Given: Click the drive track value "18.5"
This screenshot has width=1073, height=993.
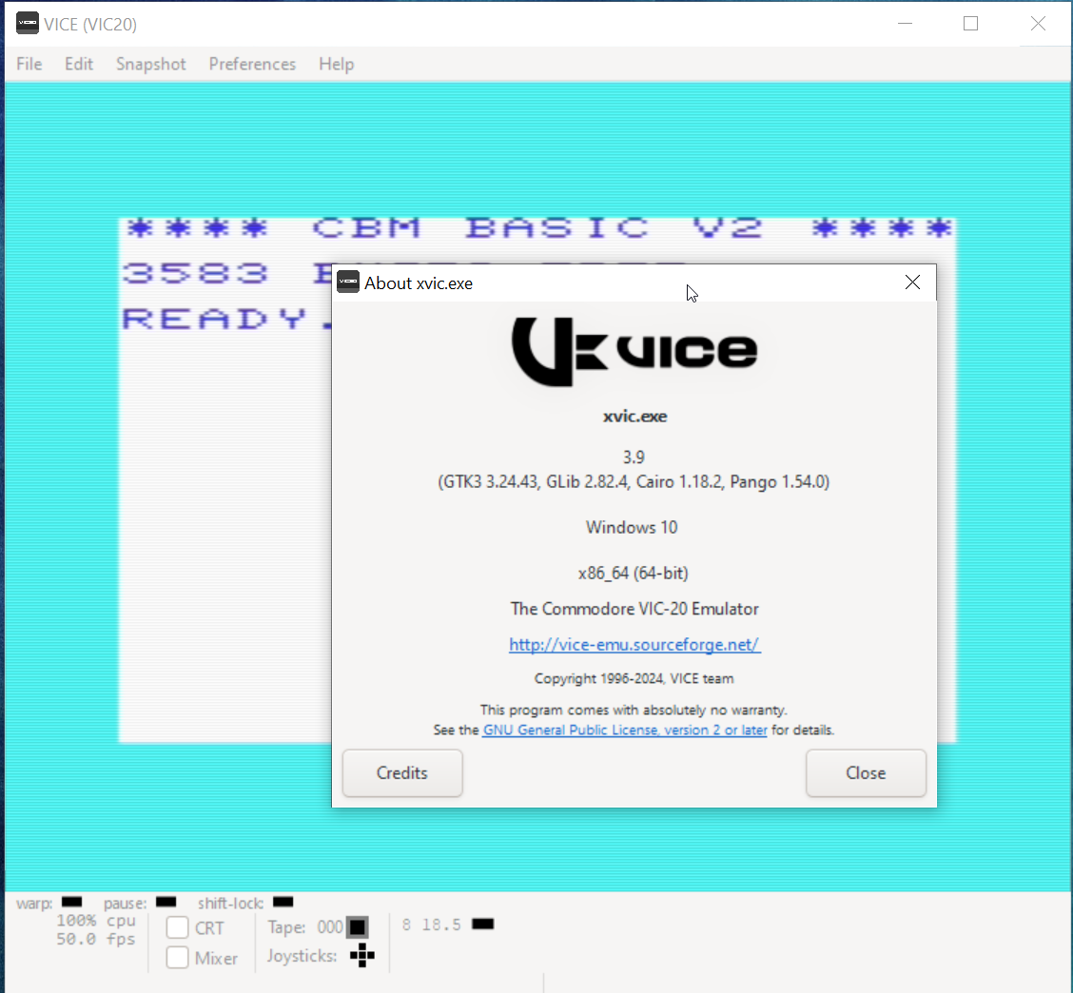Looking at the screenshot, I should (x=441, y=925).
